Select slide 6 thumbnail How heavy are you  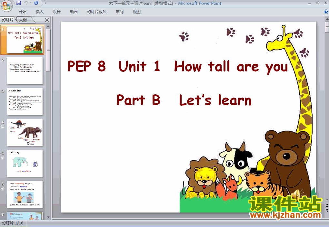[x=25, y=194]
